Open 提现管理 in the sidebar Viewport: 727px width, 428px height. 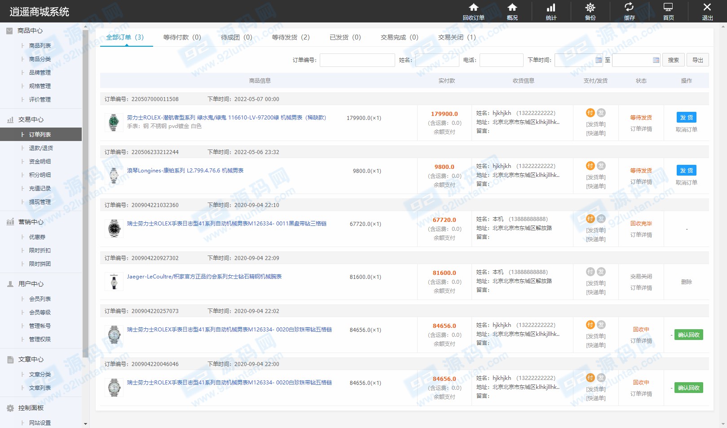click(x=40, y=202)
